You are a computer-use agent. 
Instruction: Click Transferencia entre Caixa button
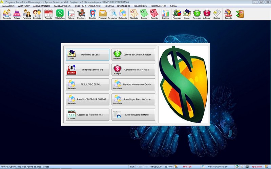(88, 69)
